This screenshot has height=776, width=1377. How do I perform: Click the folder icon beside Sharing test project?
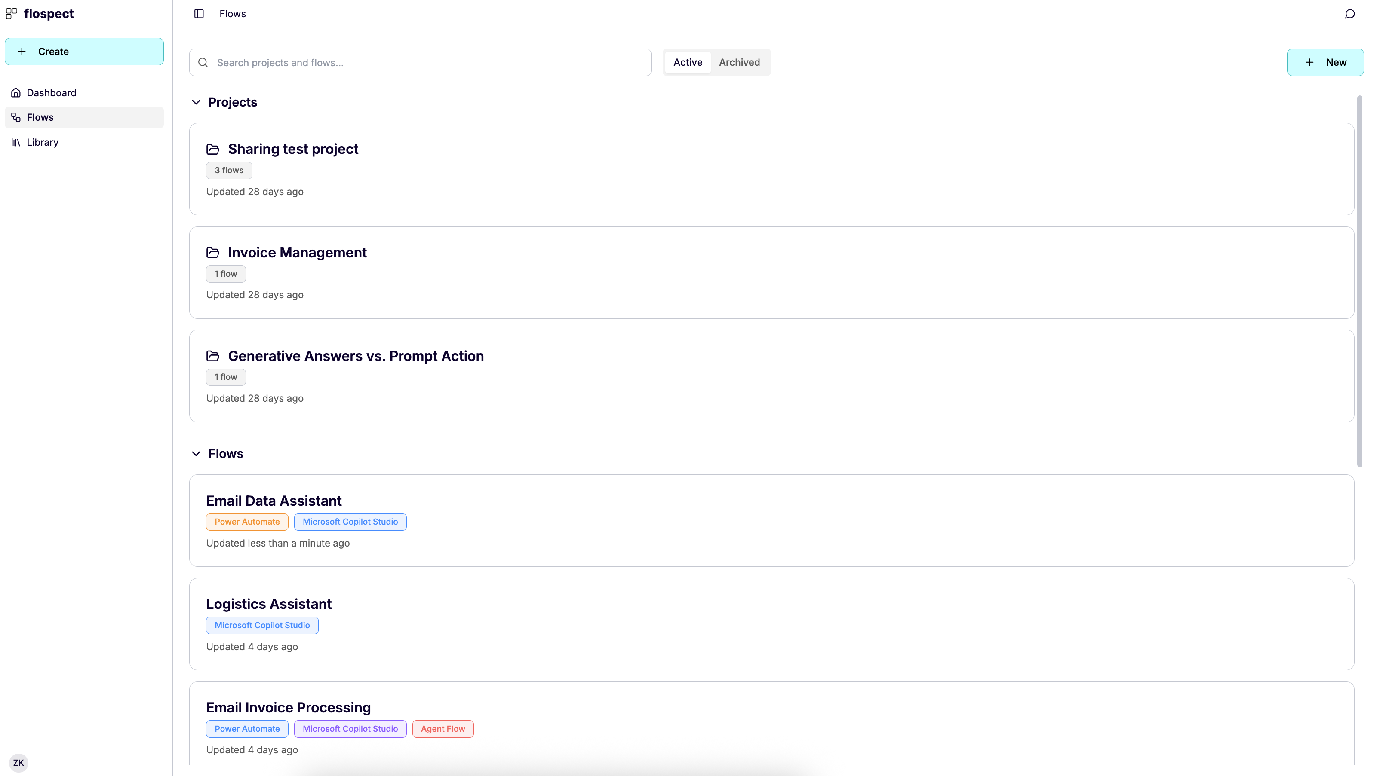[212, 149]
